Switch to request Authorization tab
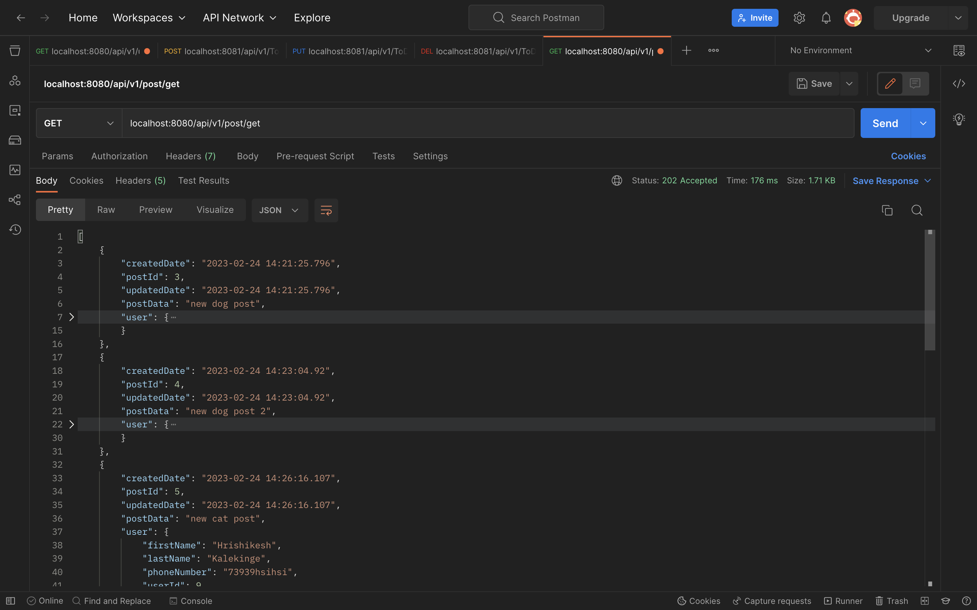The height and width of the screenshot is (610, 977). click(119, 156)
